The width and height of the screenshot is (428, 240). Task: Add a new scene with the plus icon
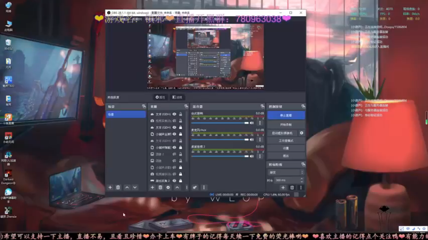110,188
